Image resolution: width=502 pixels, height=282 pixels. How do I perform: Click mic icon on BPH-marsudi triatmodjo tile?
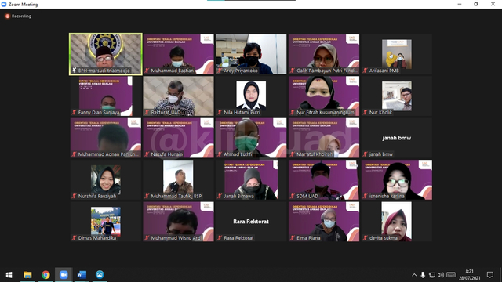[x=75, y=70]
